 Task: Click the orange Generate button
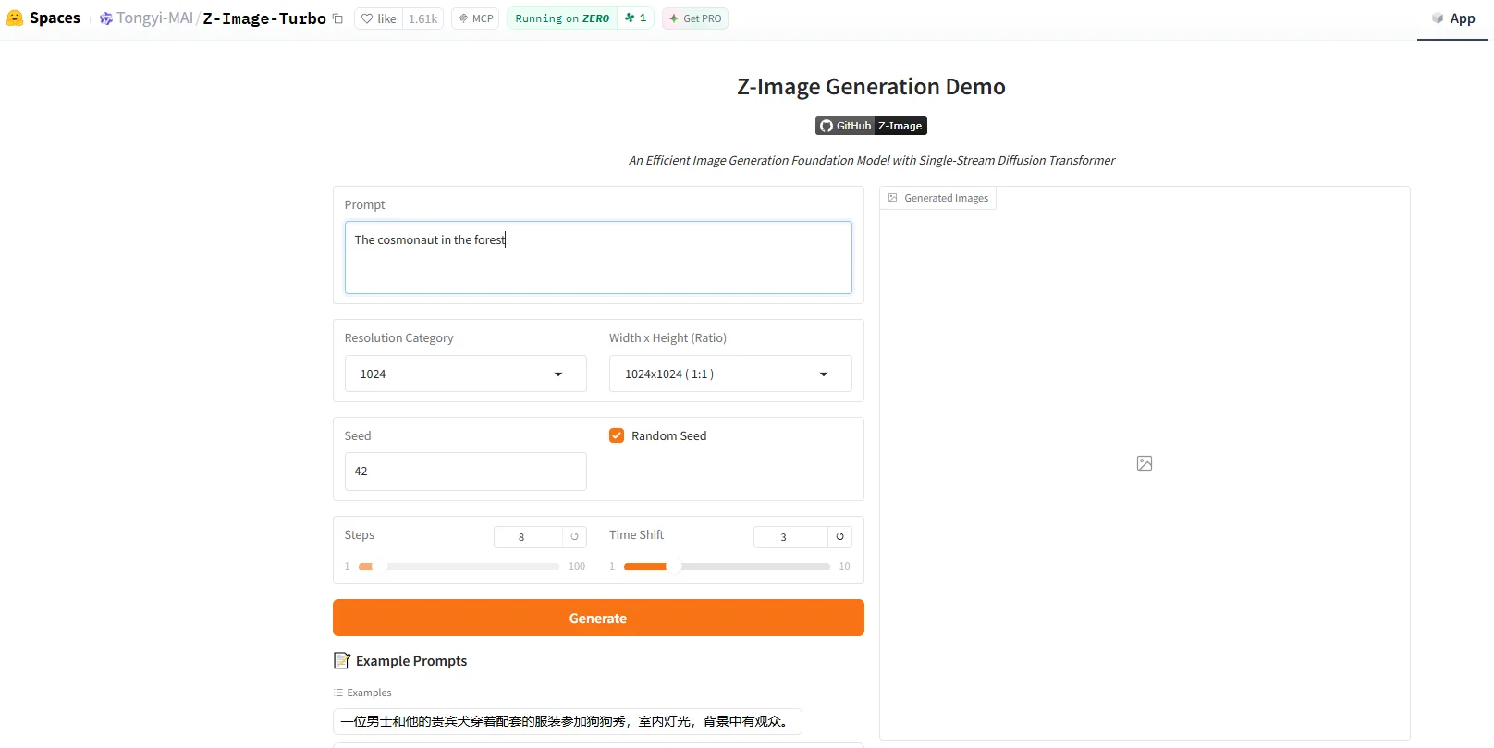pos(598,618)
